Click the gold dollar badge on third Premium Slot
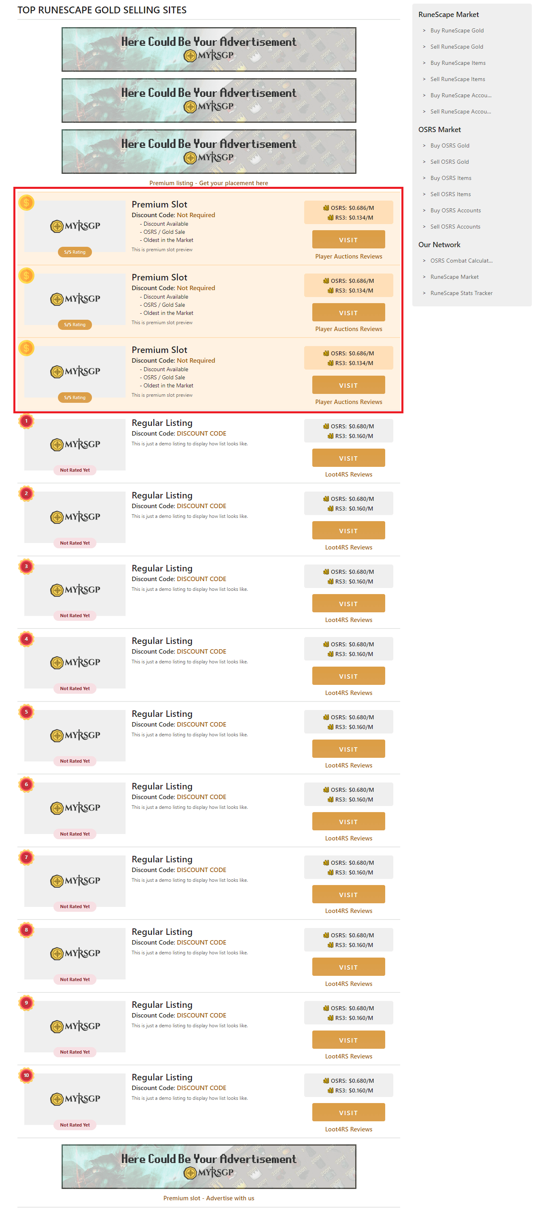Image resolution: width=546 pixels, height=1208 pixels. point(26,348)
